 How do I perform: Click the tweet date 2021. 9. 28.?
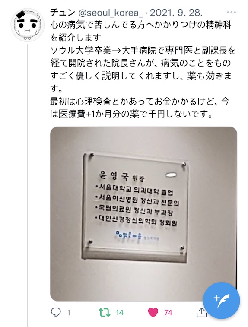(x=176, y=13)
